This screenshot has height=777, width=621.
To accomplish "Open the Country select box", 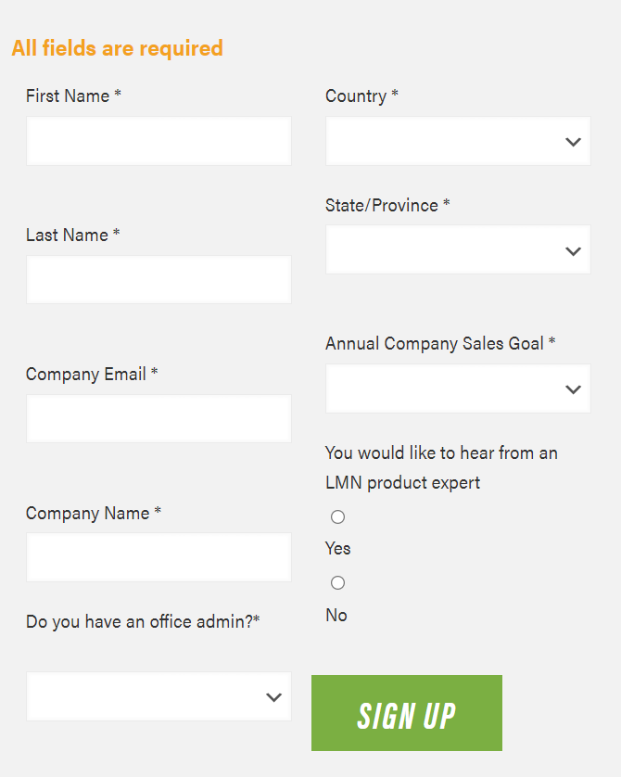I will [x=445, y=142].
